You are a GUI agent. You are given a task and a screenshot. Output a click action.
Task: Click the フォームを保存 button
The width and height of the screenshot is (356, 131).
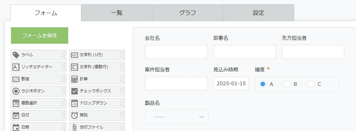click(39, 36)
